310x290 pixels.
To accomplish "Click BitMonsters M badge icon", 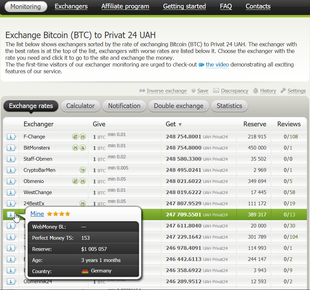I will [75, 148].
